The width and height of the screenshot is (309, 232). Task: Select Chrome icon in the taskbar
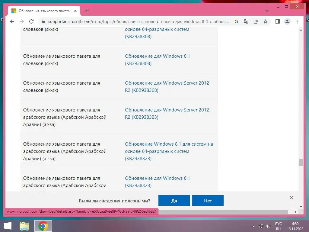43,226
